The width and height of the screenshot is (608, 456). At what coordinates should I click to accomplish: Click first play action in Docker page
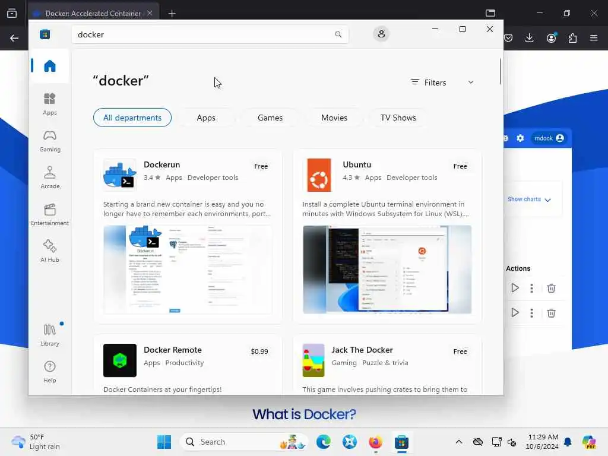(515, 288)
